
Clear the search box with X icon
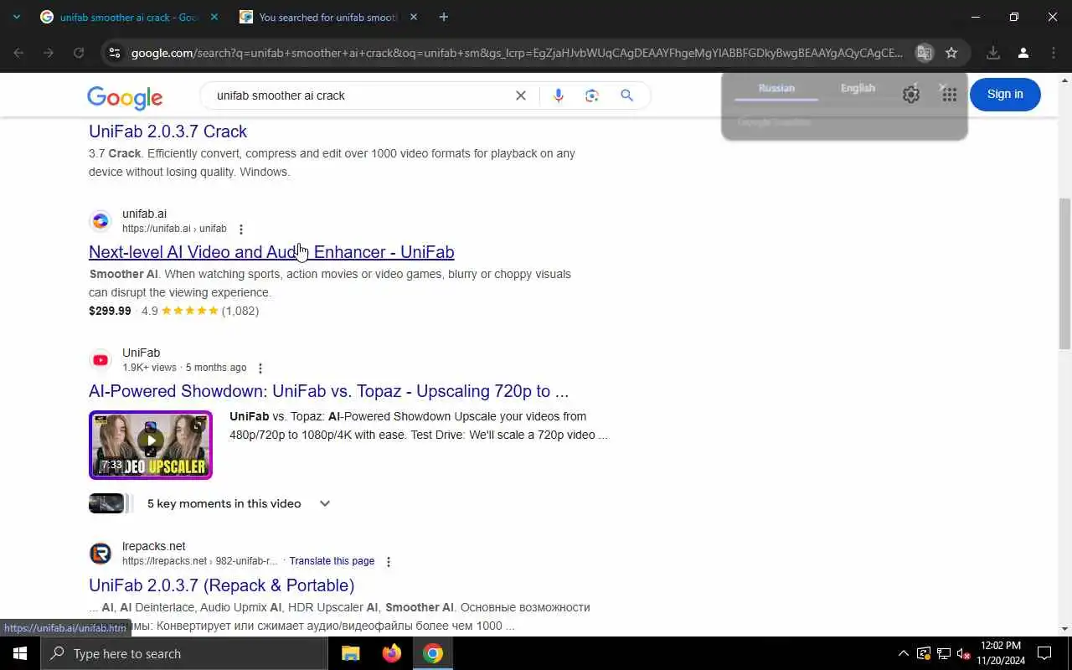coord(520,95)
